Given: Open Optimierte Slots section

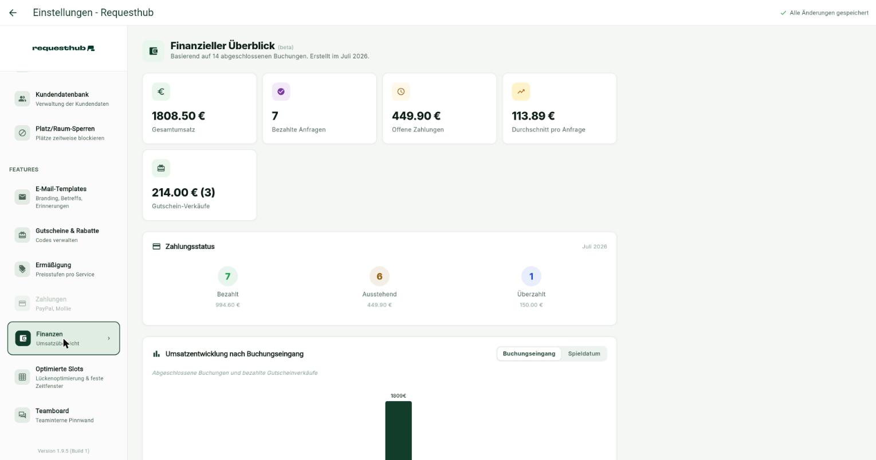Looking at the screenshot, I should [64, 377].
